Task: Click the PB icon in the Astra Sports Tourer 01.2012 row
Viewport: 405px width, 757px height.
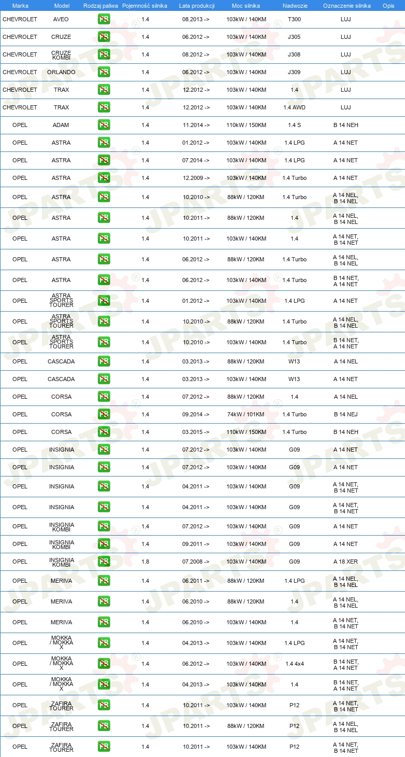Action: [104, 301]
